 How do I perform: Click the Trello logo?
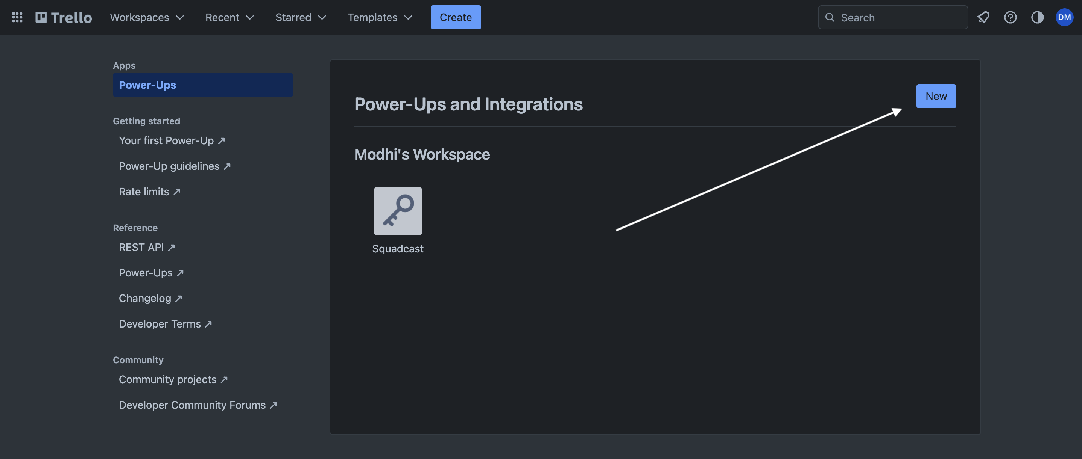point(64,17)
